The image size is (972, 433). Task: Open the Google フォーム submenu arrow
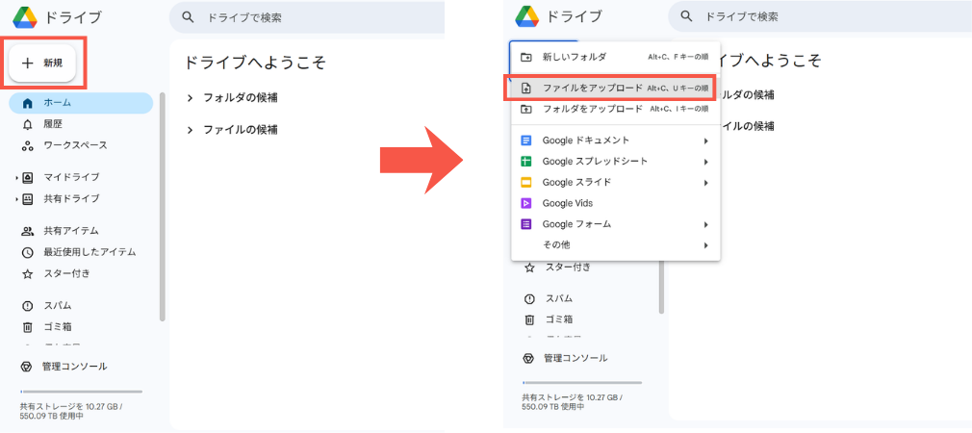pyautogui.click(x=706, y=225)
